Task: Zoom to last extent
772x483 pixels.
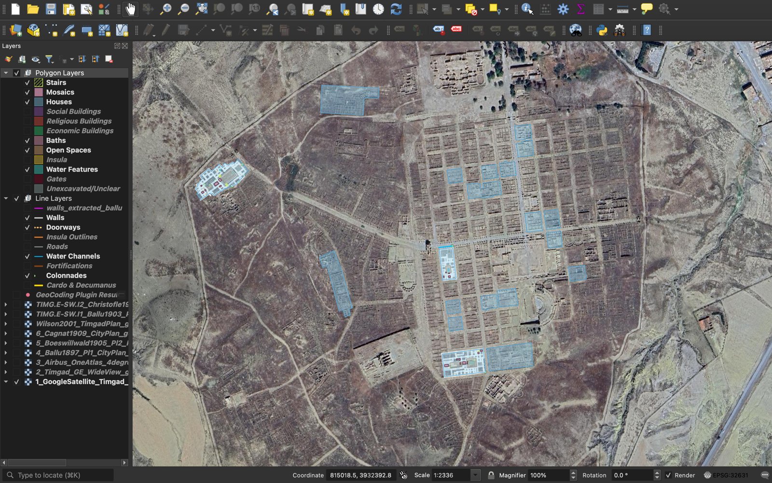Action: click(x=273, y=9)
